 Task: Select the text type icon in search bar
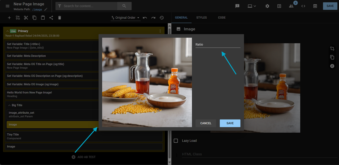pos(59,6)
